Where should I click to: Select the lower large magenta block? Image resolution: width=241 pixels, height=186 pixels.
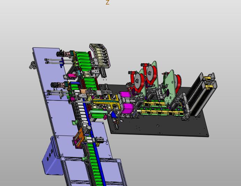pyautogui.click(x=127, y=108)
